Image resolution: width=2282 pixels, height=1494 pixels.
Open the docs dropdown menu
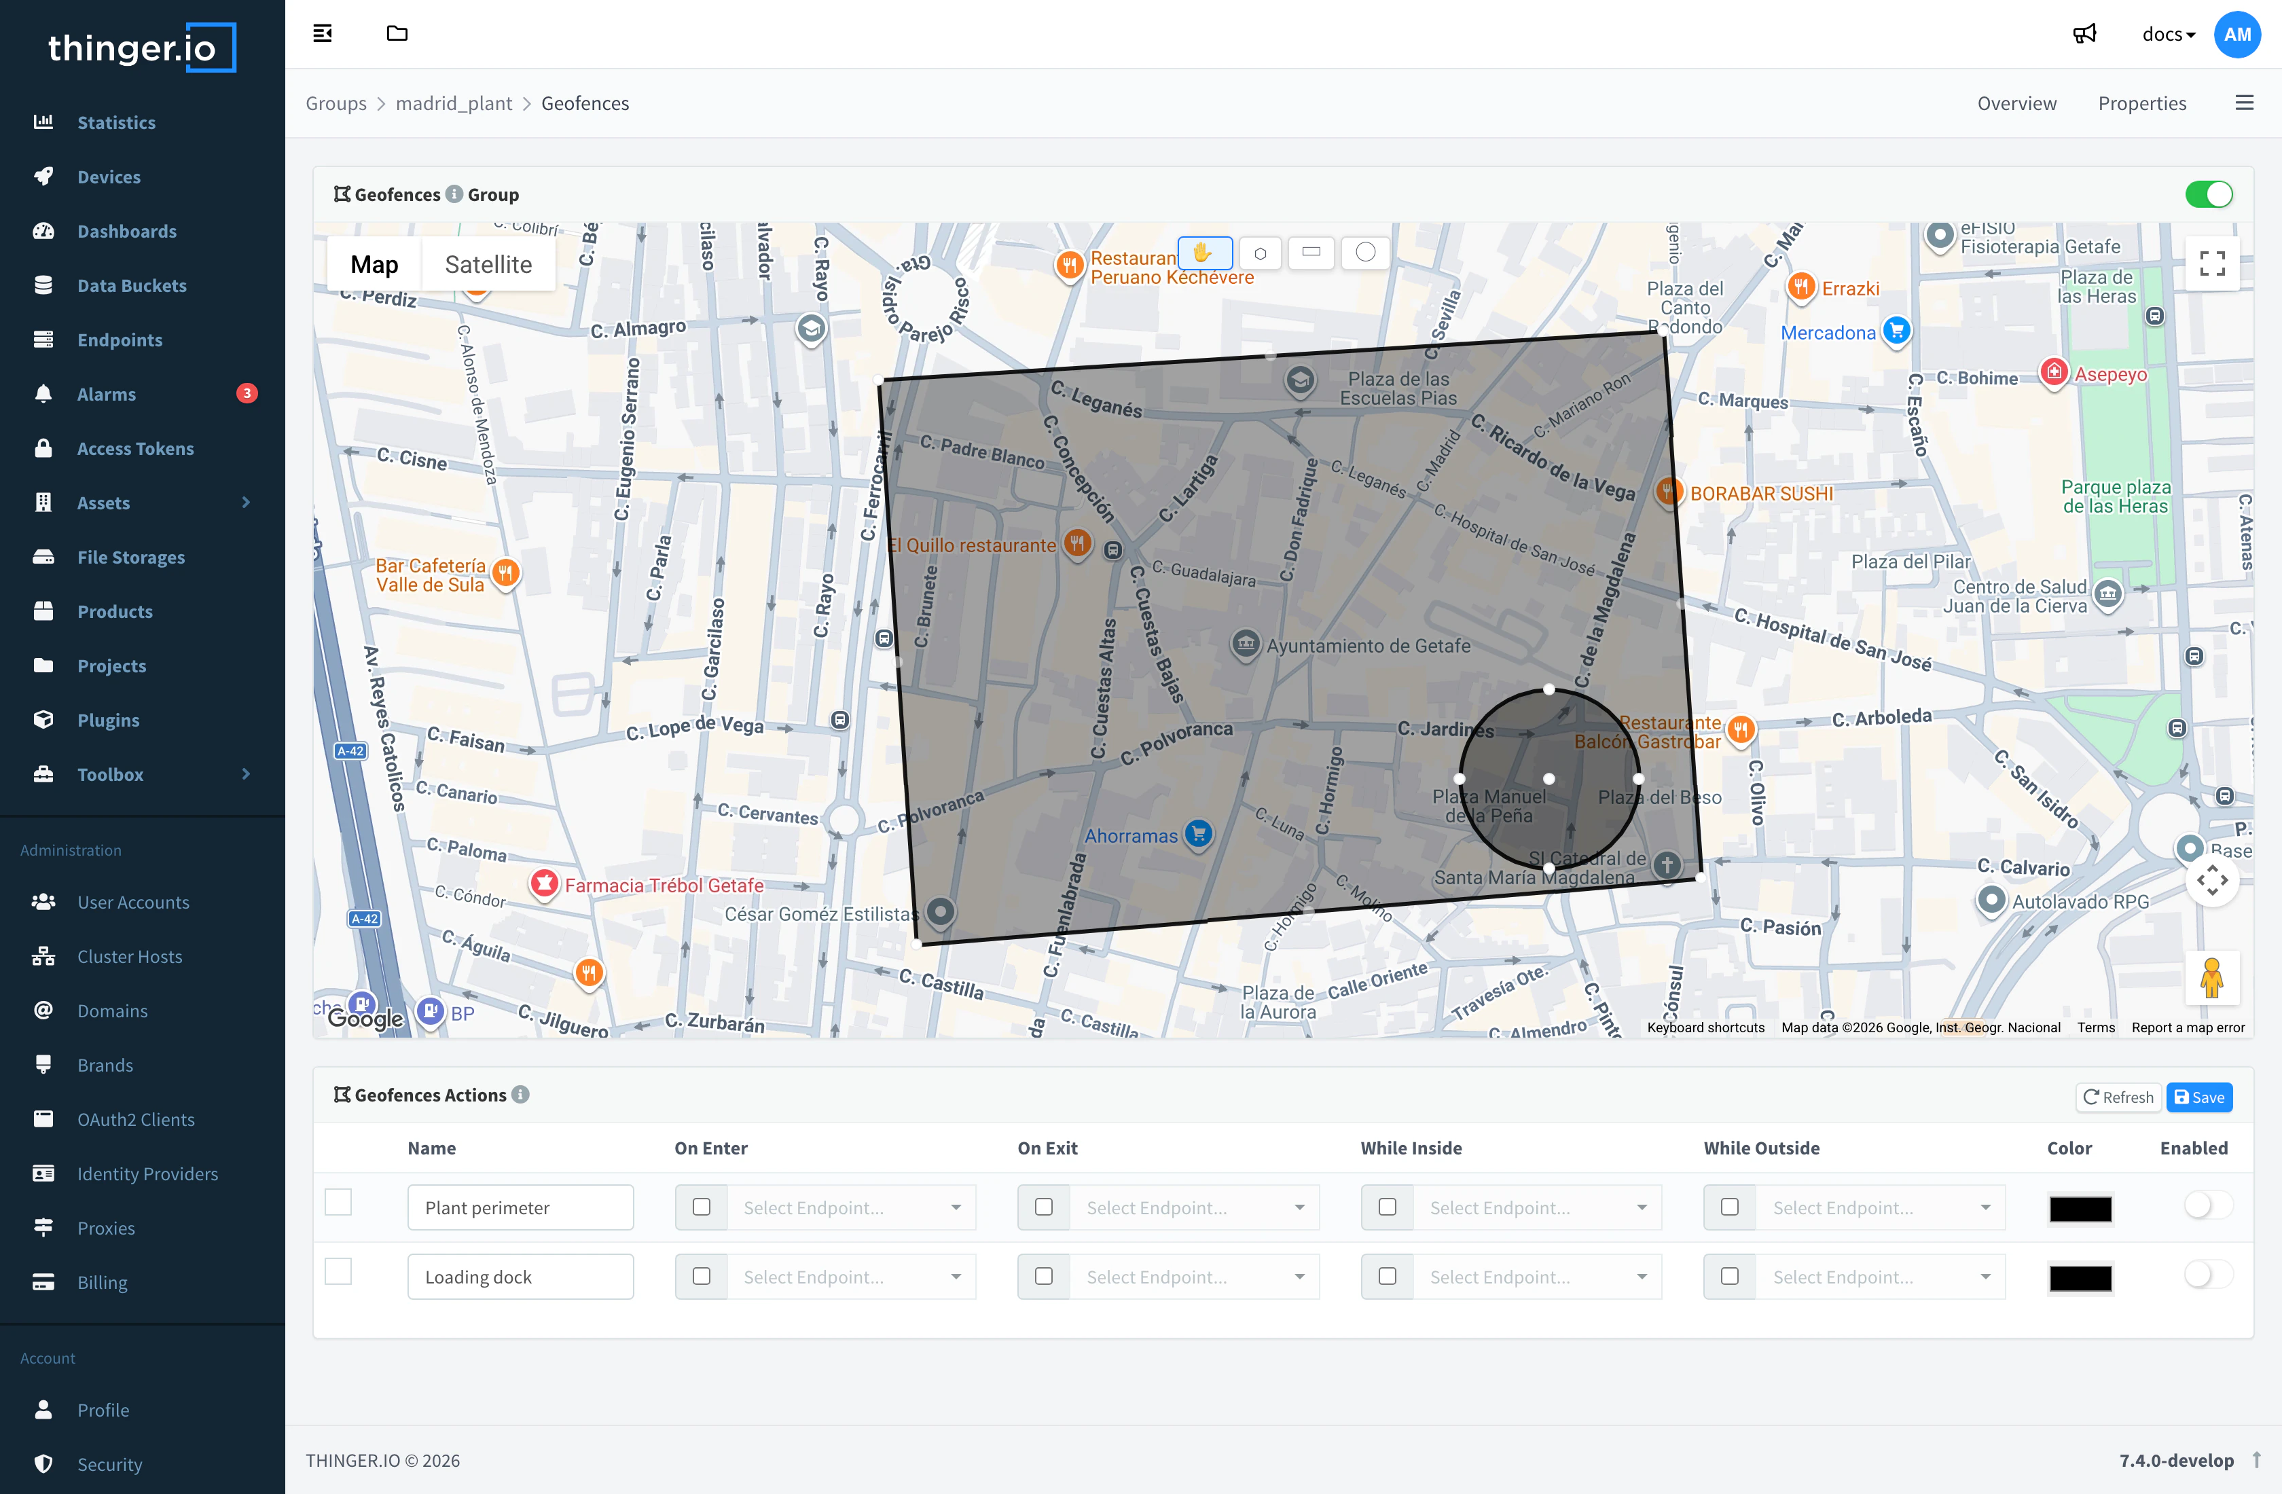coord(2169,35)
